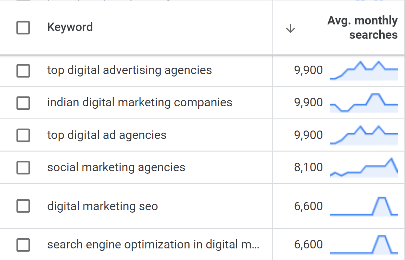Image resolution: width=405 pixels, height=260 pixels.
Task: Sort by Avg. monthly searches header
Action: (x=362, y=27)
